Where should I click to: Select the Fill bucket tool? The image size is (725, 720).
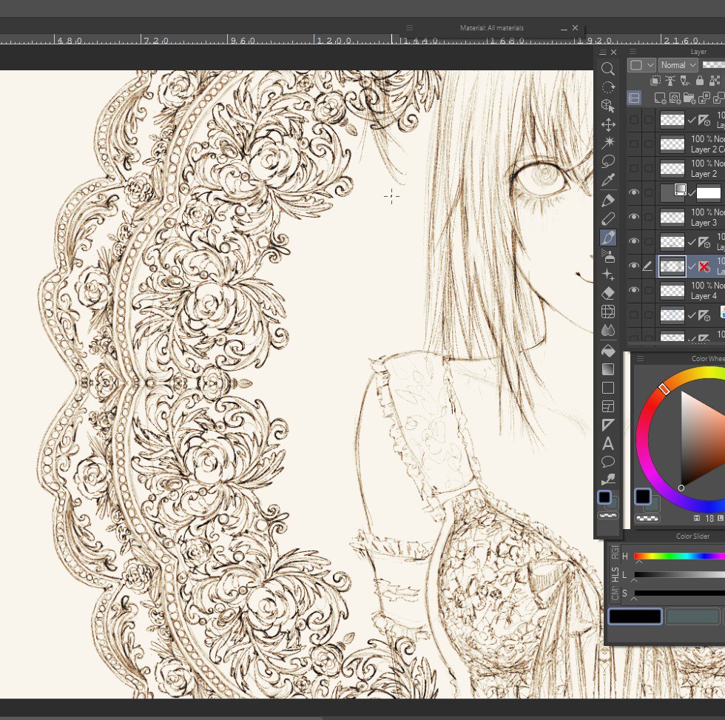point(609,349)
